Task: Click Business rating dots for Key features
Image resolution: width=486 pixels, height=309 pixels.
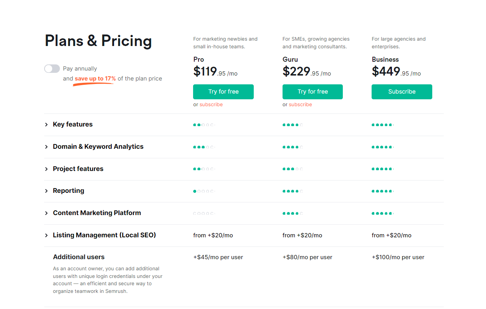Action: [x=382, y=125]
